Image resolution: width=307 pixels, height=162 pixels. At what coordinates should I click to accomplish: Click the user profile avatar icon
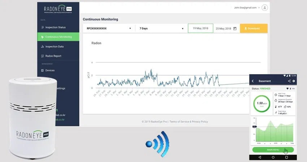(x=265, y=8)
